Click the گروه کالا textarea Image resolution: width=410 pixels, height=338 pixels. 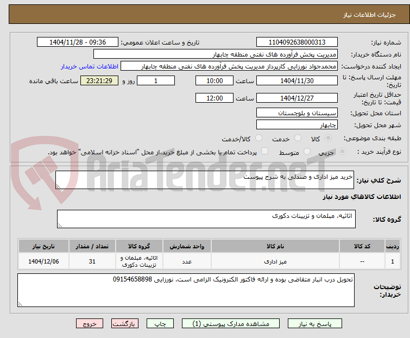(x=206, y=219)
